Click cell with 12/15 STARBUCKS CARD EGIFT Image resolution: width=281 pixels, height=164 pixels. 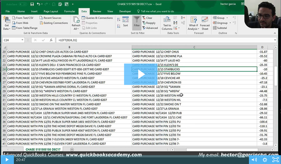pos(69,69)
